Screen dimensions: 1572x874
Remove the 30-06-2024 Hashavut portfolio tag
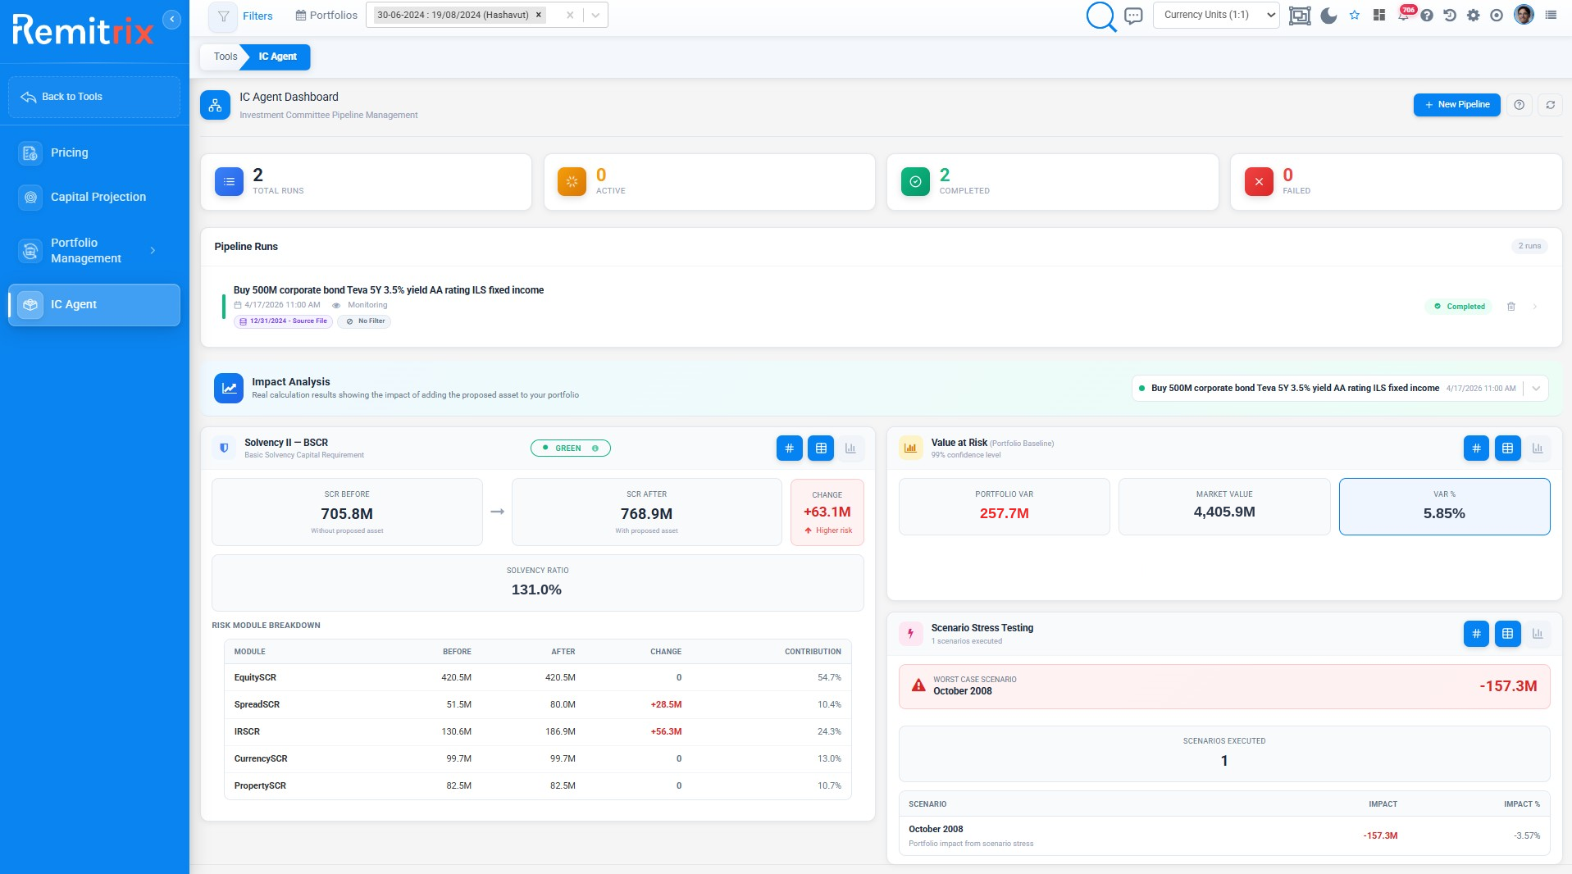coord(539,15)
